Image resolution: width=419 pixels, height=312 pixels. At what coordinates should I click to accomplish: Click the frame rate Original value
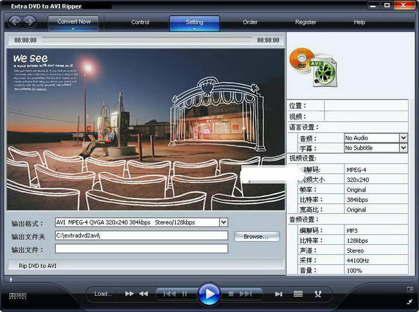(356, 190)
